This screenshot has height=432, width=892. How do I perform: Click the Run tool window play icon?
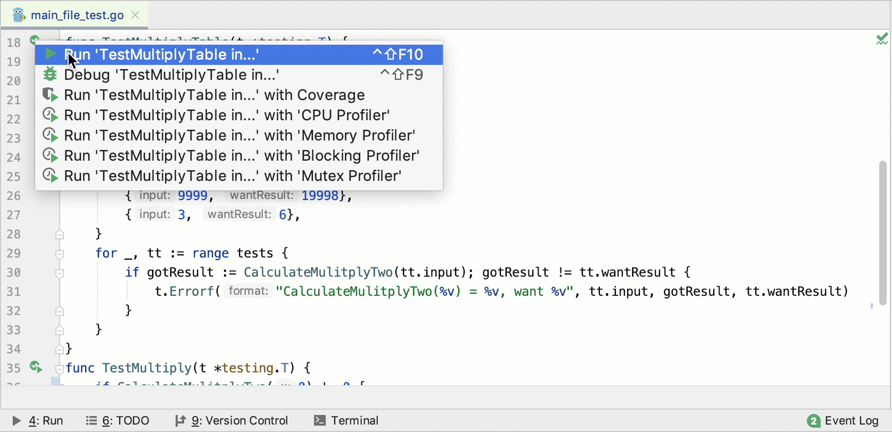coord(16,421)
